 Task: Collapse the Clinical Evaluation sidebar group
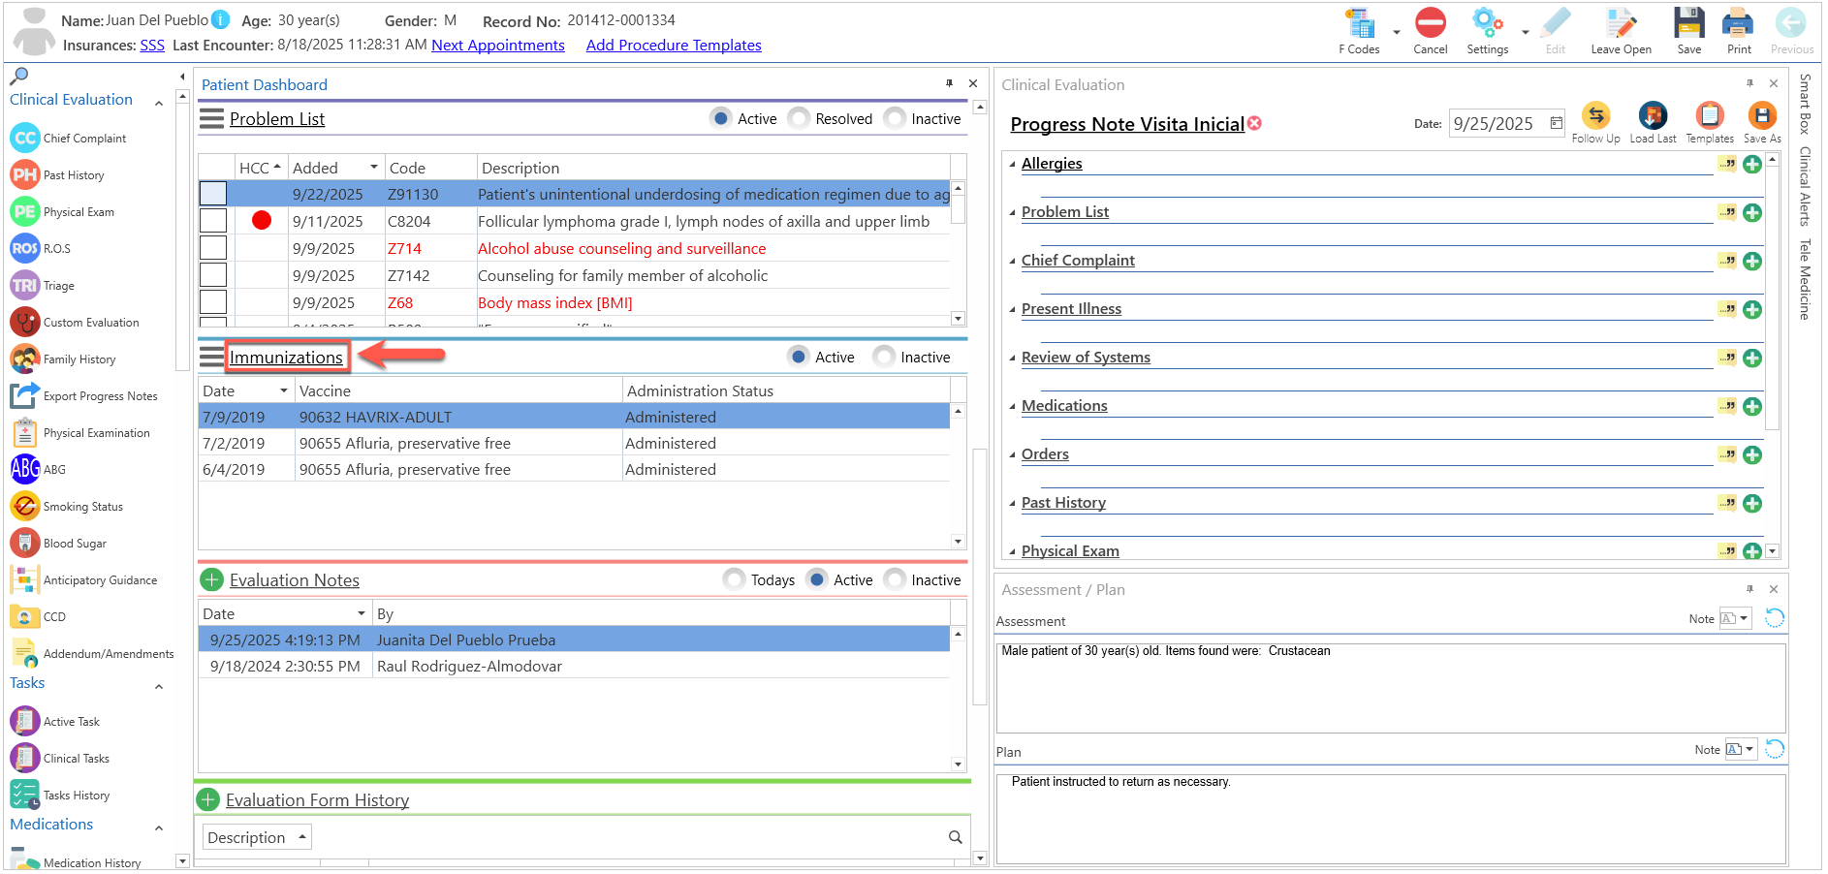(159, 102)
